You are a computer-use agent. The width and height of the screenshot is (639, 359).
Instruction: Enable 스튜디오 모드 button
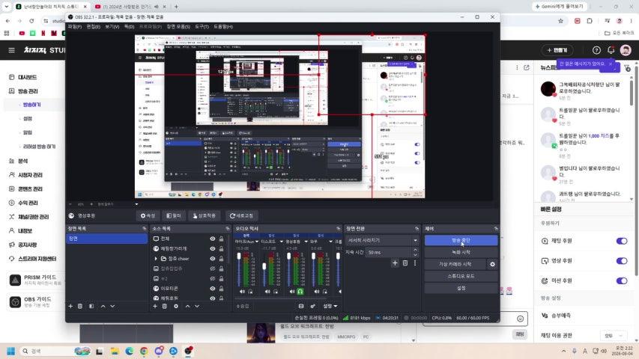tap(461, 276)
